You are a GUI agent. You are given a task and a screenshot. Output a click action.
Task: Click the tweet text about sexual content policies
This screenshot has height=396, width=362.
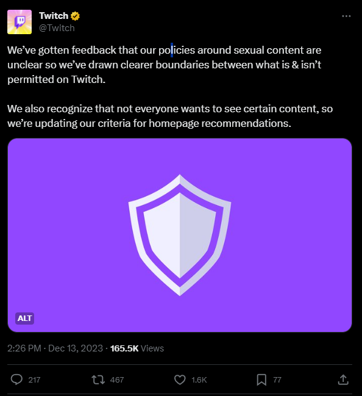(x=164, y=65)
